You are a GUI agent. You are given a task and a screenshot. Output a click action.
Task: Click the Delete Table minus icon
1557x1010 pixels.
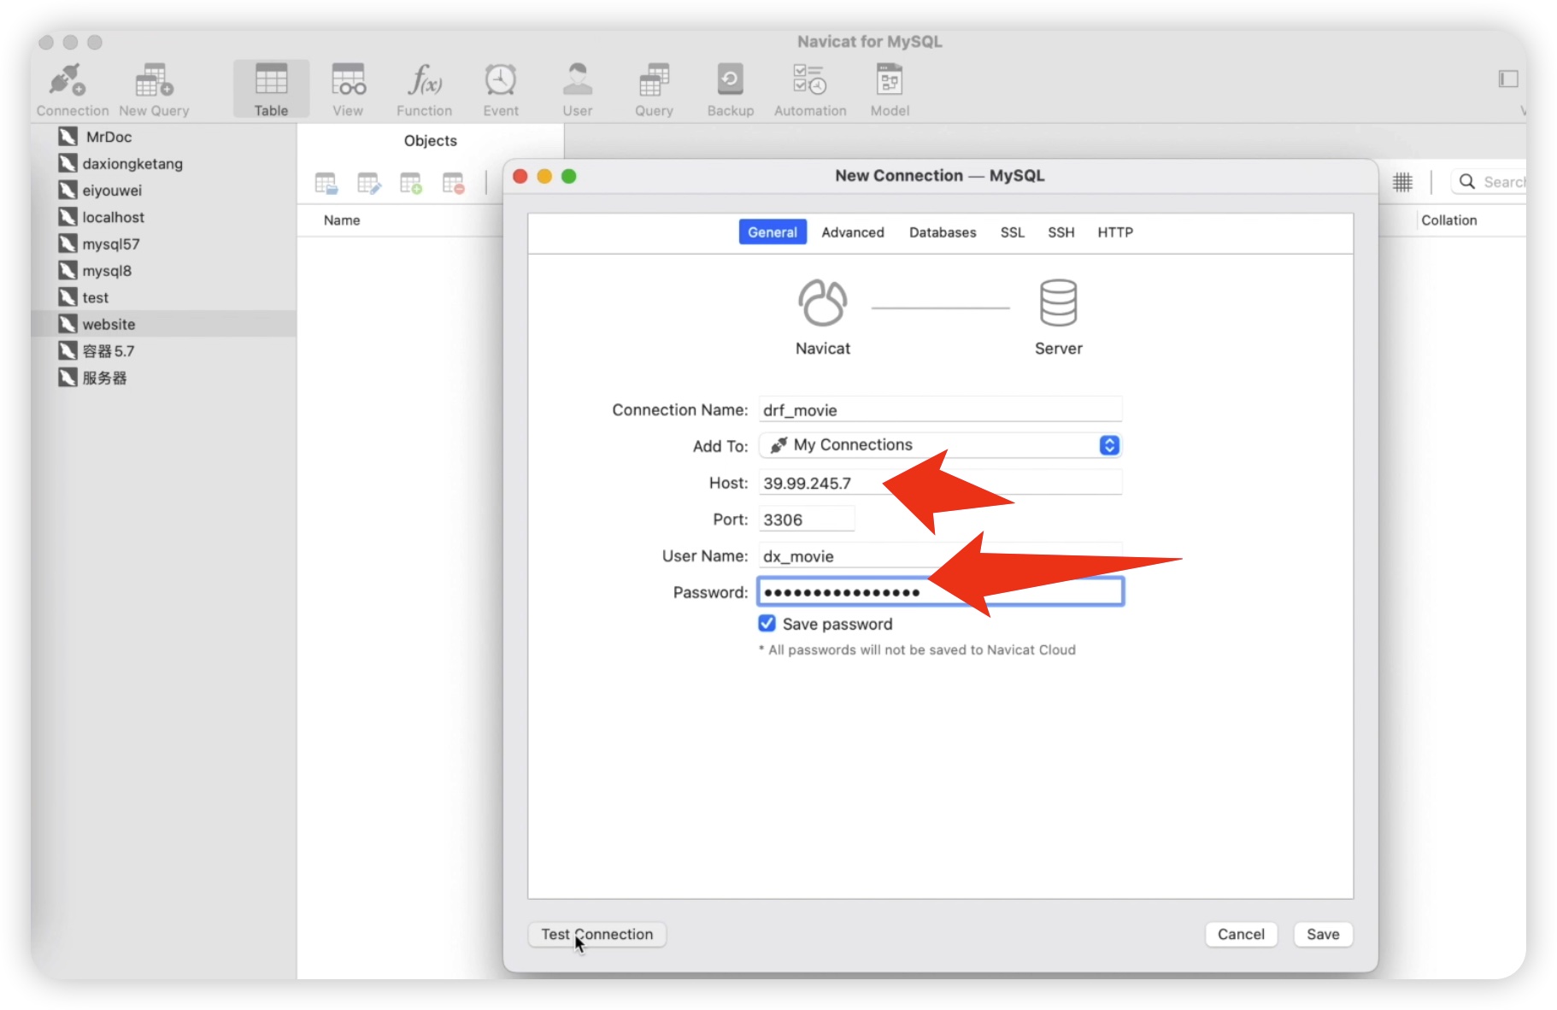tap(454, 183)
